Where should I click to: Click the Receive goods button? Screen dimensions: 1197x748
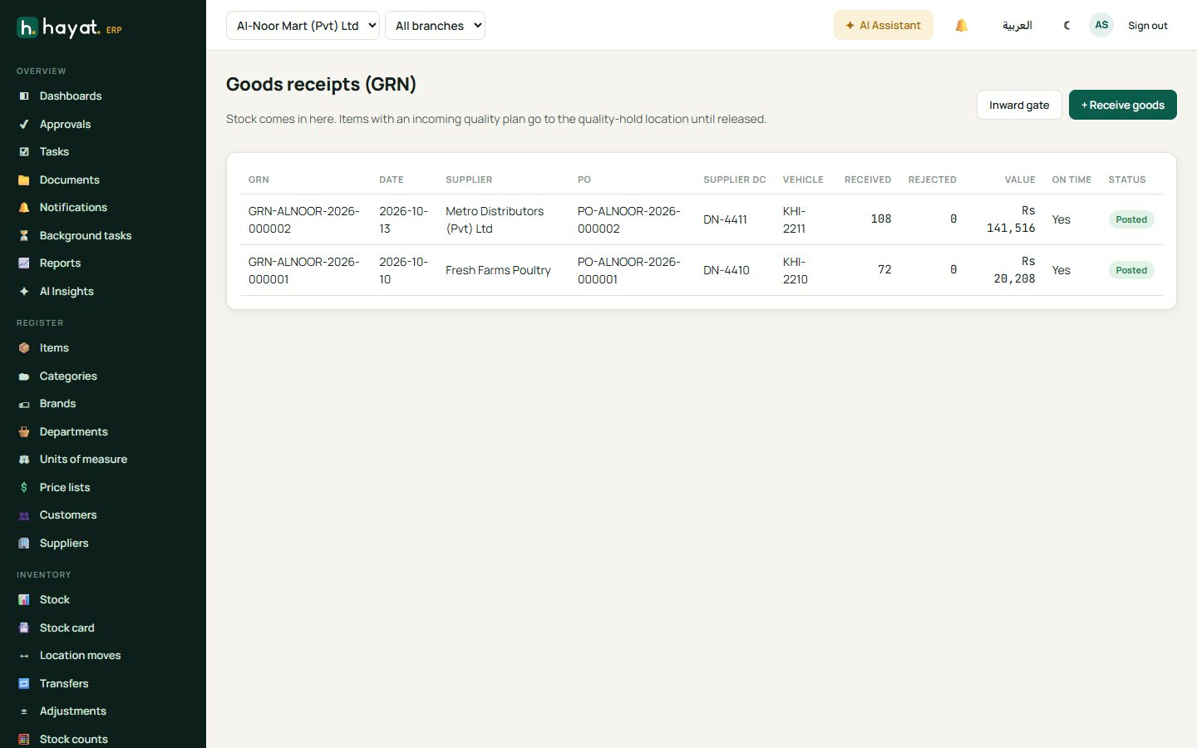pyautogui.click(x=1122, y=105)
